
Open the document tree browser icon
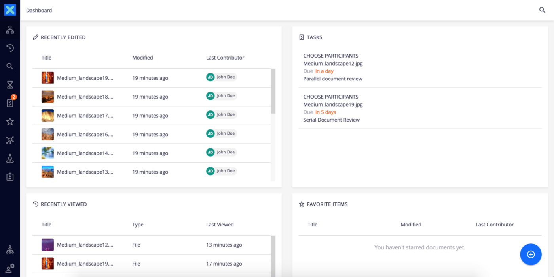tap(10, 30)
